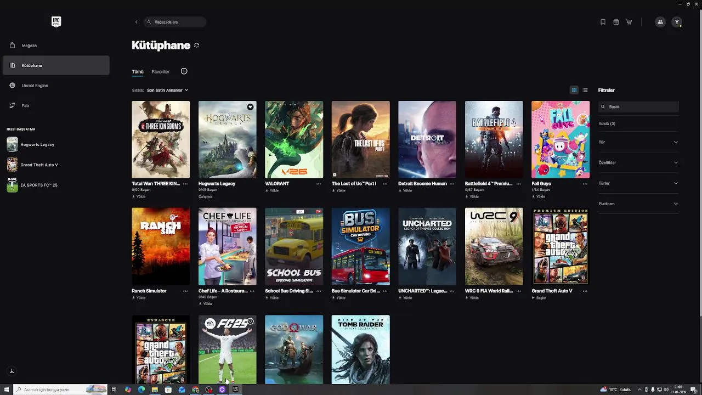
Task: Open Fab in the sidebar
Action: click(56, 105)
